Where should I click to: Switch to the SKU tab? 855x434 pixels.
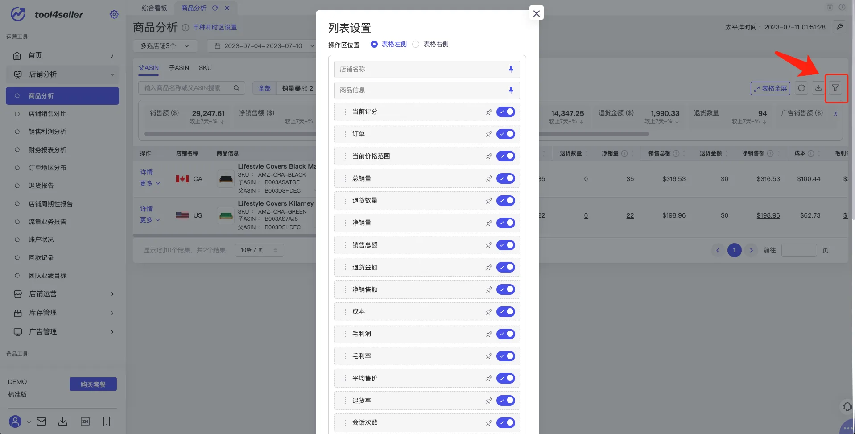point(205,68)
